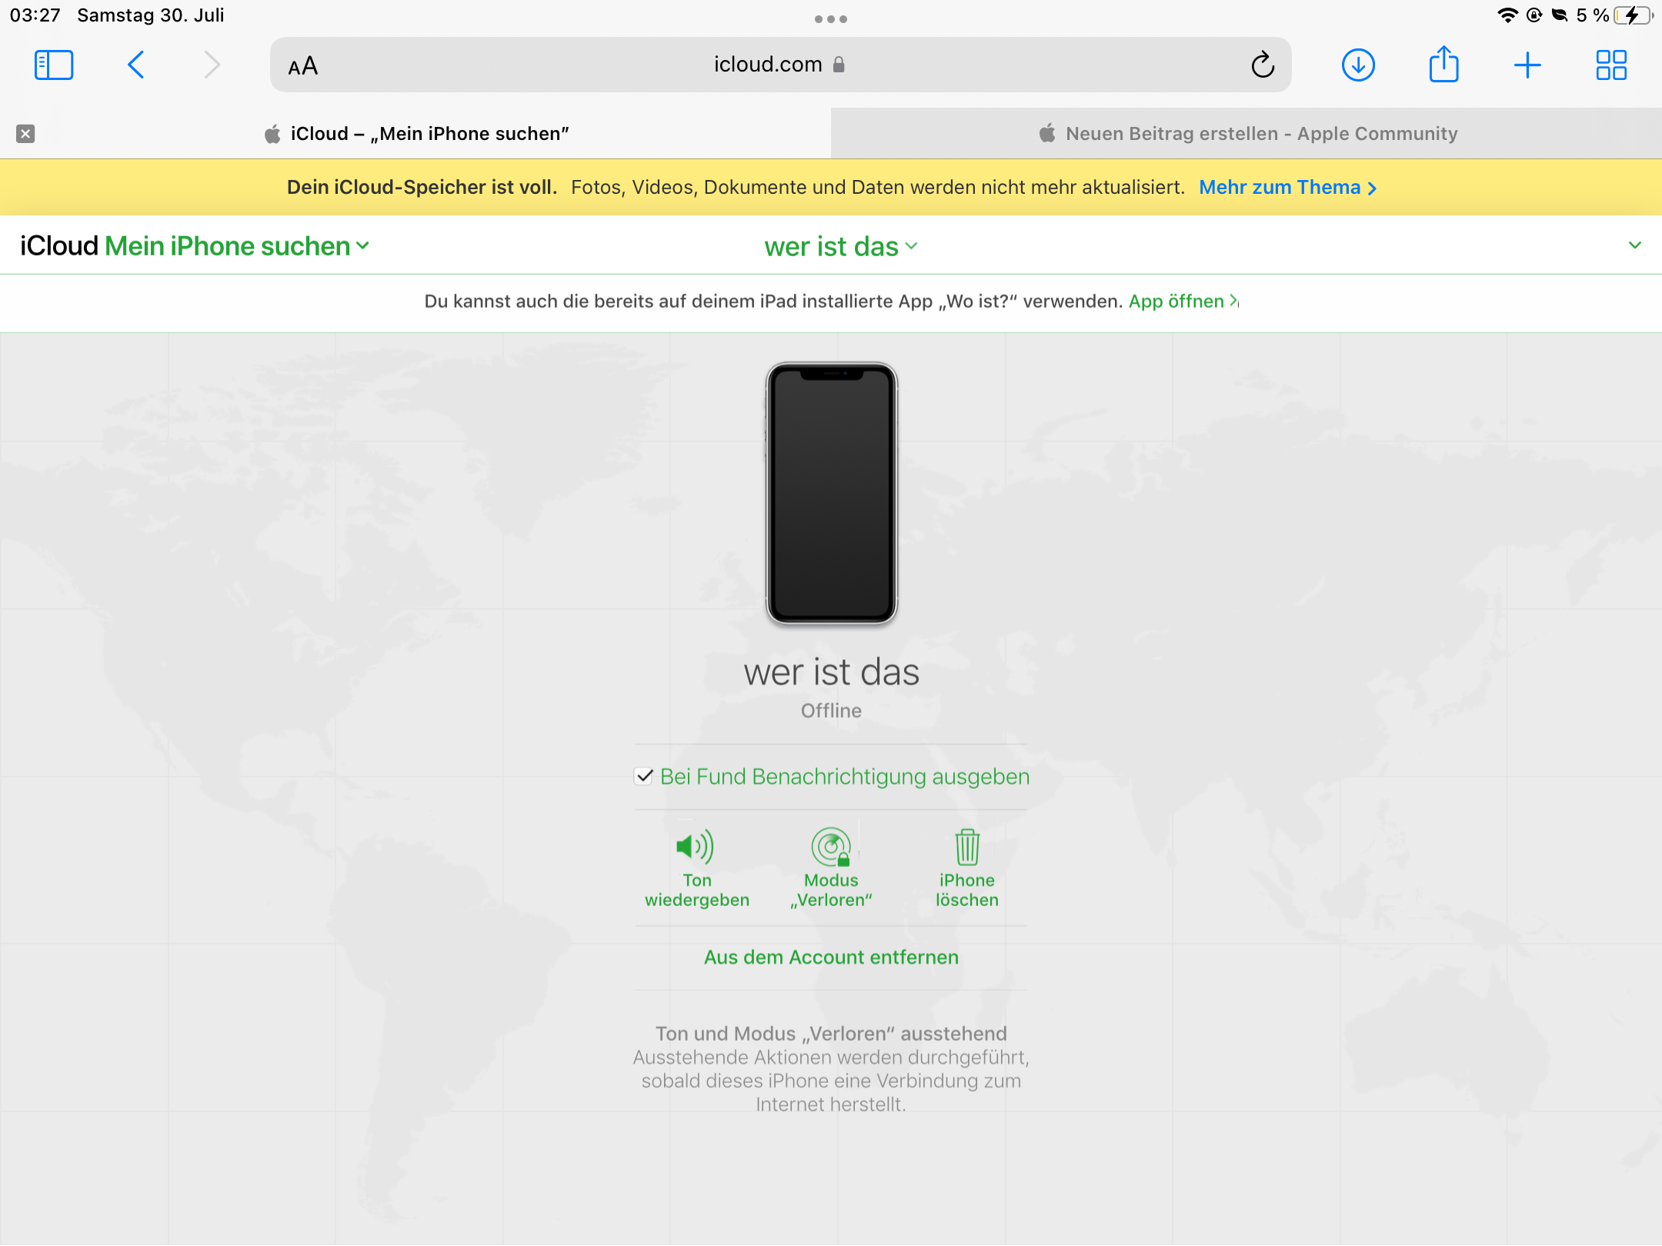Close the iCloud Mein iPhone suchen tab
1662x1246 pixels.
tap(25, 134)
